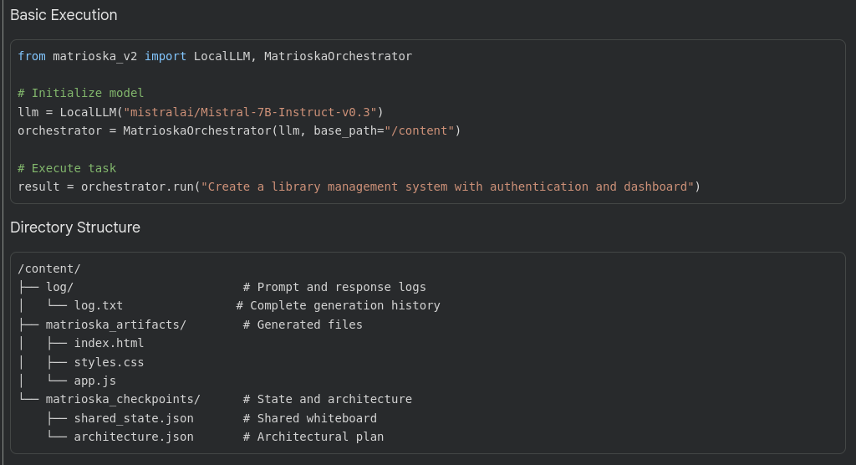Select styles.css in the directory tree
This screenshot has height=465, width=856.
pos(109,362)
